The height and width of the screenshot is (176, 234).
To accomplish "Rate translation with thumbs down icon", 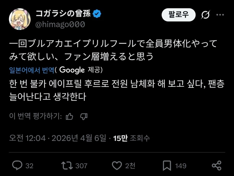I will click(83, 116).
